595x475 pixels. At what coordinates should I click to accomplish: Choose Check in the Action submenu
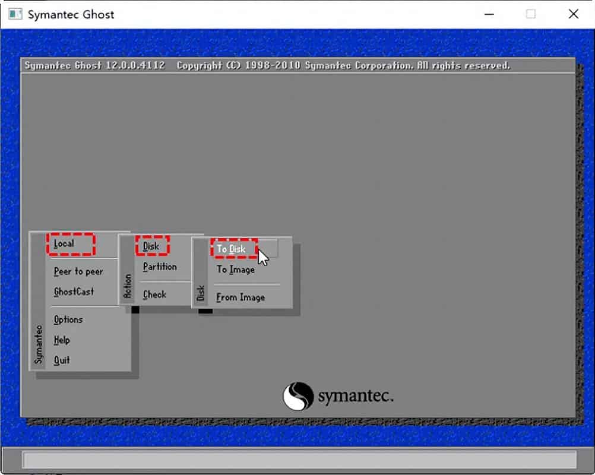154,294
